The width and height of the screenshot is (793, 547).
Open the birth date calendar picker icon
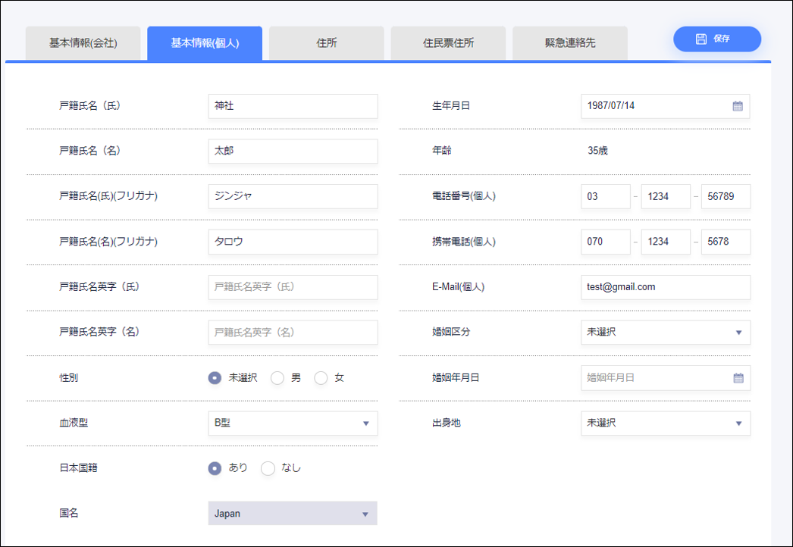738,106
